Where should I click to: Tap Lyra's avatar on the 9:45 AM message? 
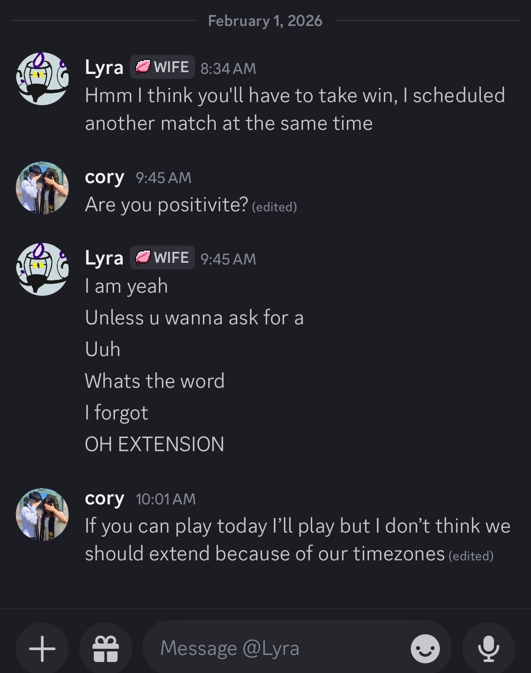(42, 269)
